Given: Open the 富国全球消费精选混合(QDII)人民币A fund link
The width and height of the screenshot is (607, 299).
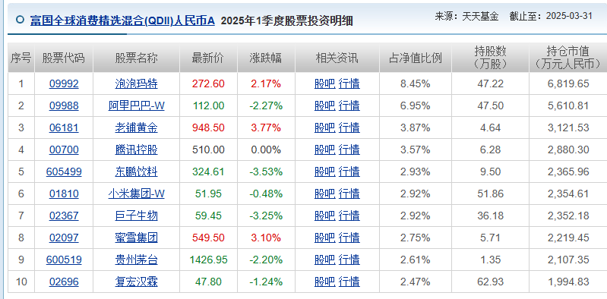Looking at the screenshot, I should pyautogui.click(x=122, y=20).
